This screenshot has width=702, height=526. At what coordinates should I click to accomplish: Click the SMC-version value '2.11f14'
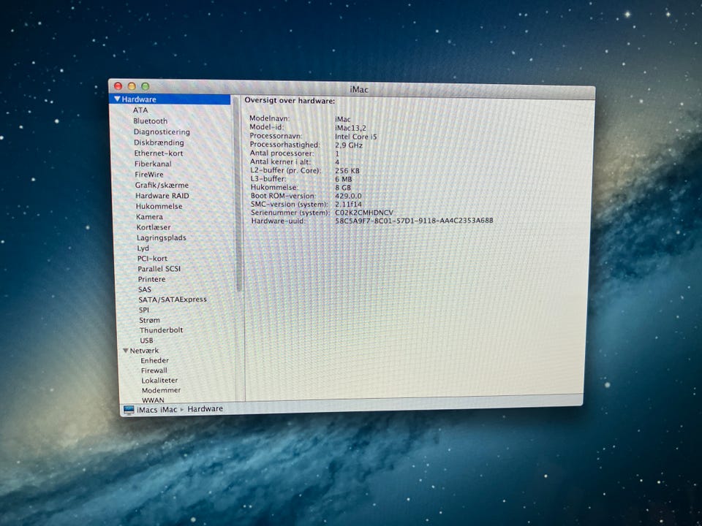tap(348, 205)
